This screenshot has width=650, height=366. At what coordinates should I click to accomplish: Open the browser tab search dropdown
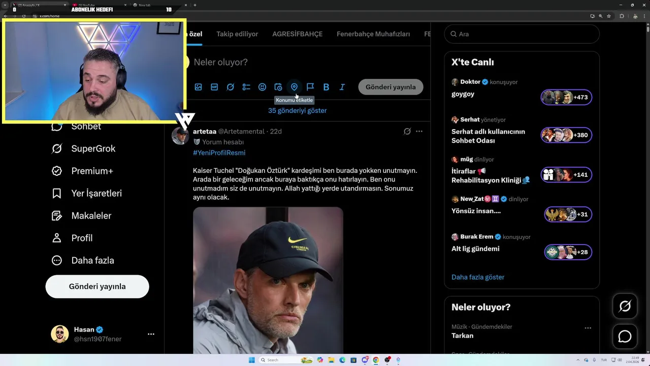pos(5,5)
